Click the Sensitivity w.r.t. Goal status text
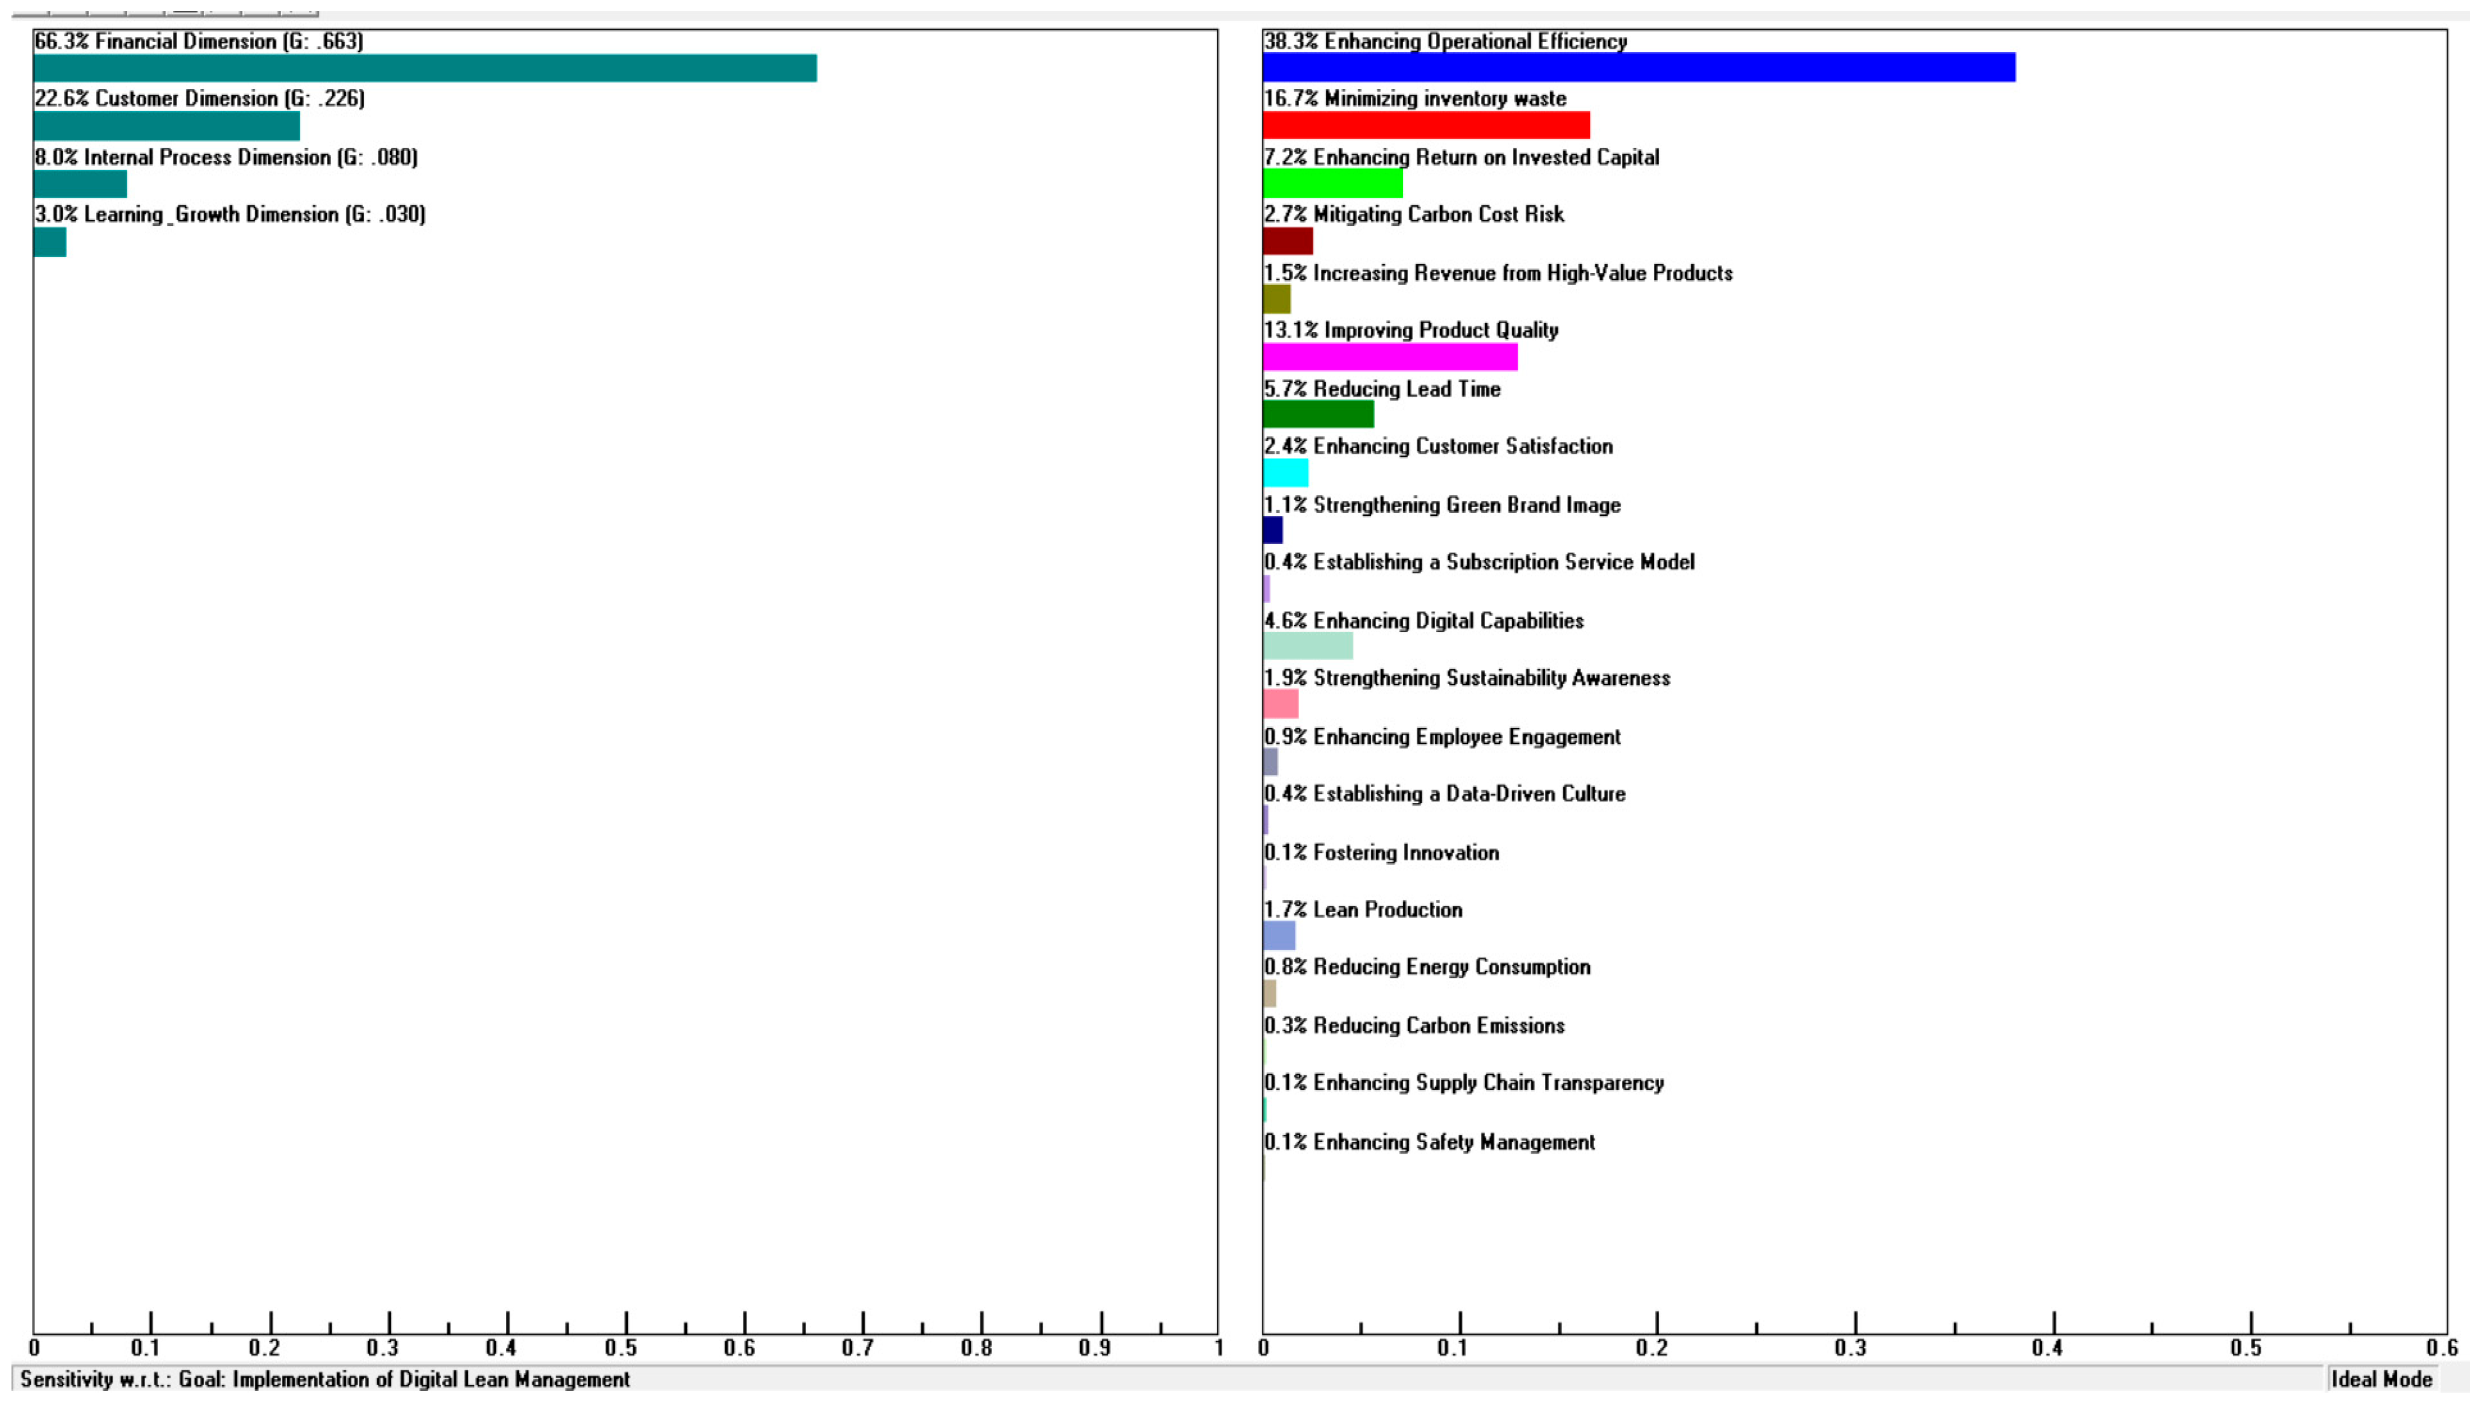 pyautogui.click(x=324, y=1379)
